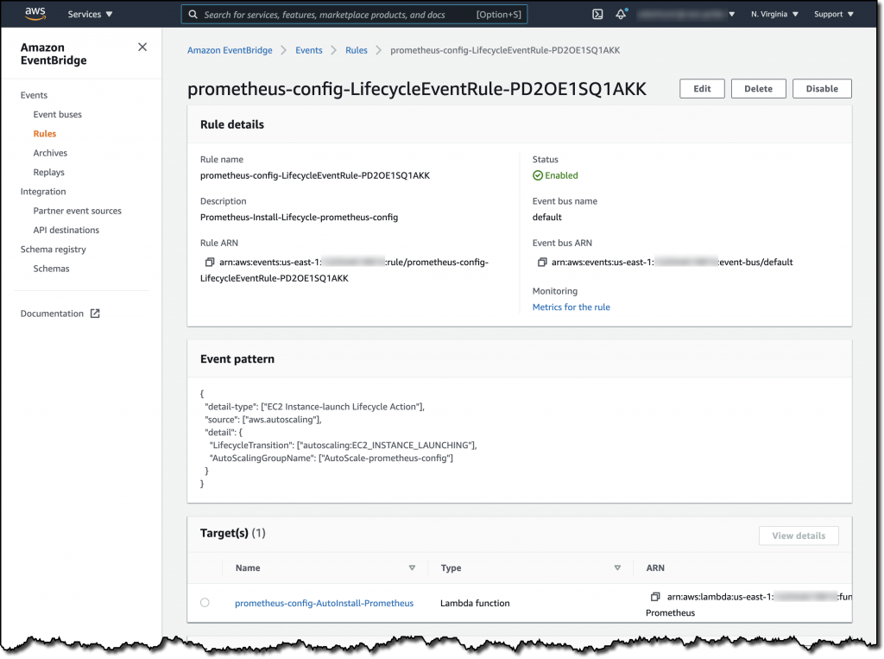
Task: Open the N. Virginia region selector
Action: pyautogui.click(x=774, y=14)
